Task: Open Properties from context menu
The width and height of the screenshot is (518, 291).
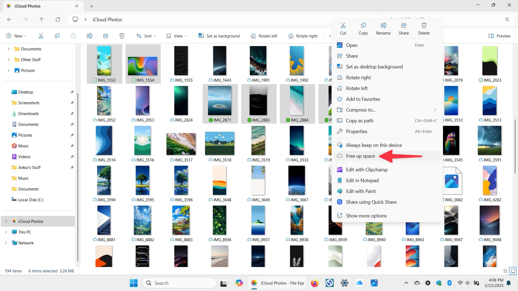Action: pos(387,131)
